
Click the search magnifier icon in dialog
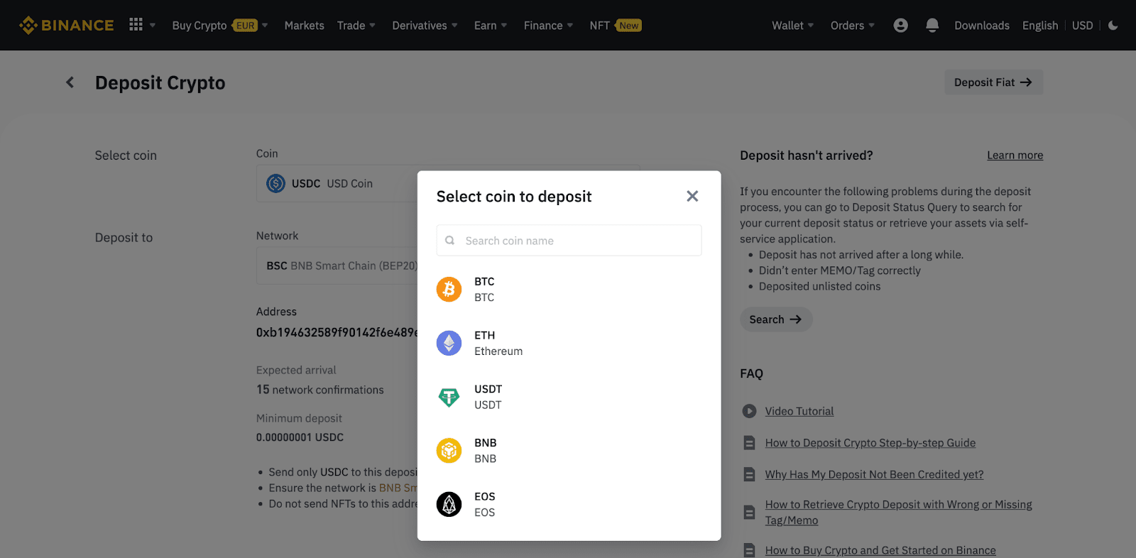pos(449,241)
